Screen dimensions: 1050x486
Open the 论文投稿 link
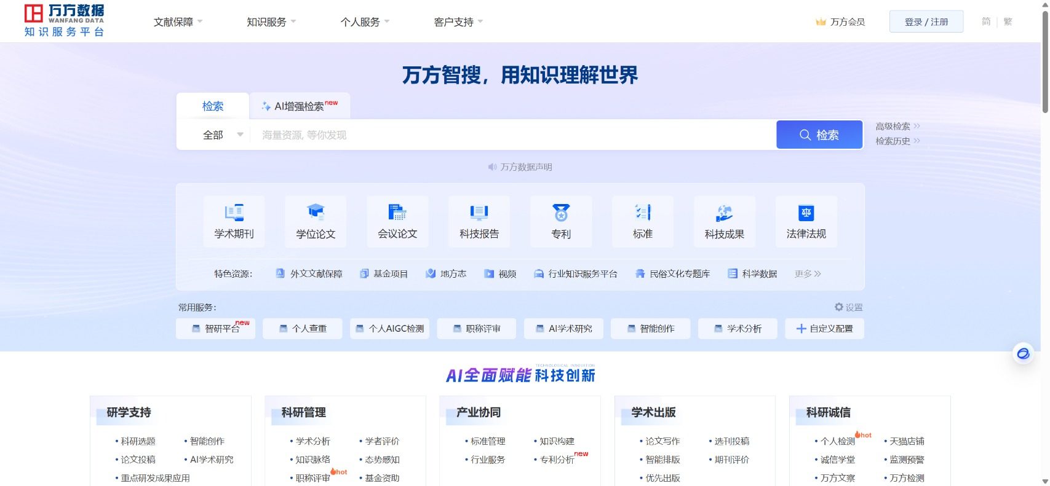(138, 460)
